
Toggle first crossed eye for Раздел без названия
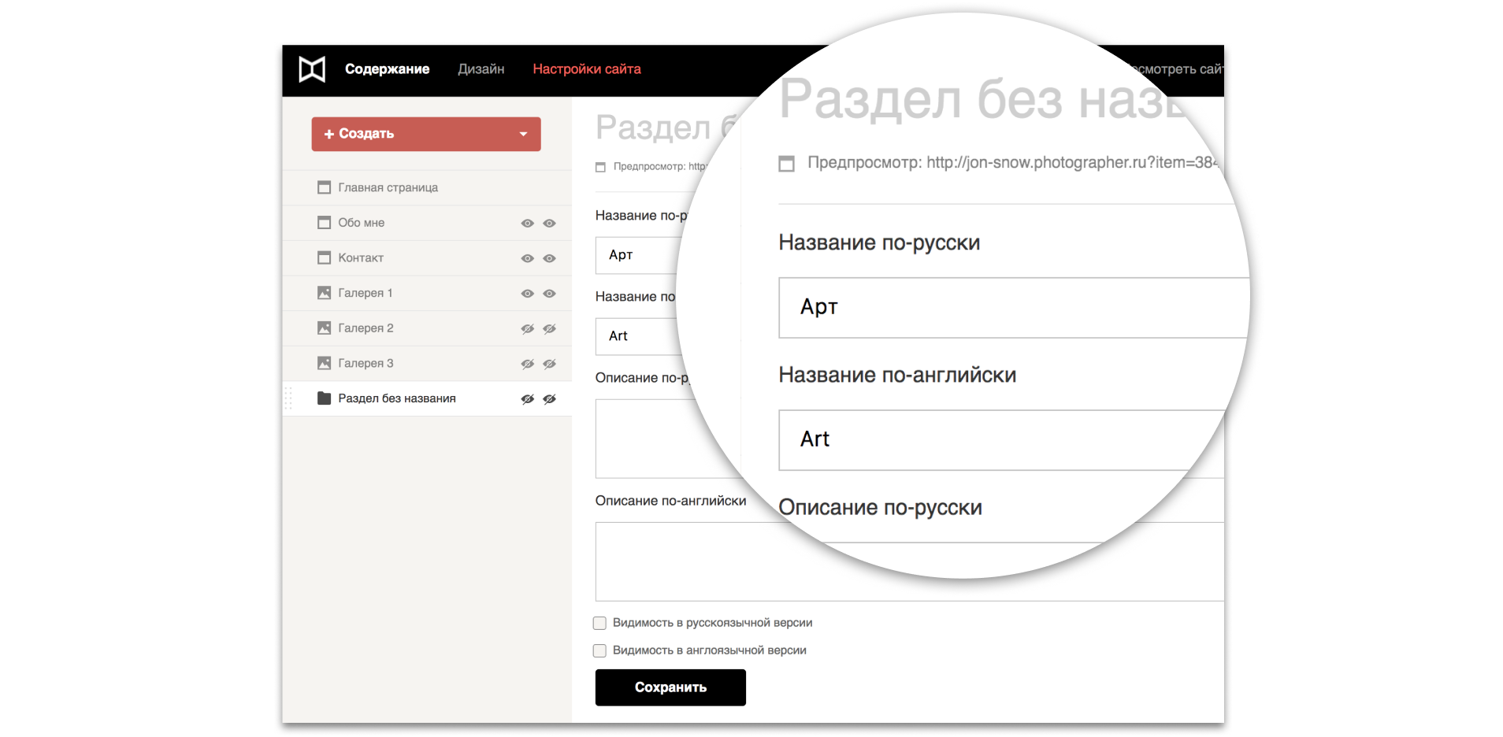(x=528, y=399)
